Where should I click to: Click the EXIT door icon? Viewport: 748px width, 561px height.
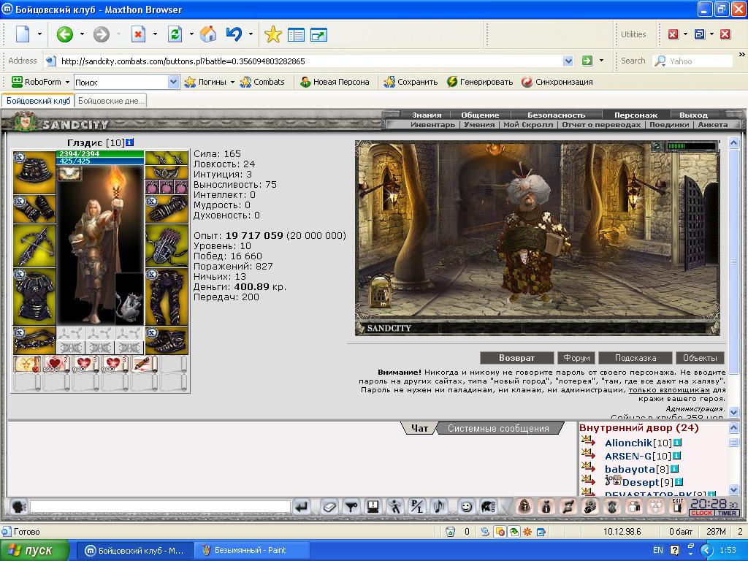pos(677,506)
